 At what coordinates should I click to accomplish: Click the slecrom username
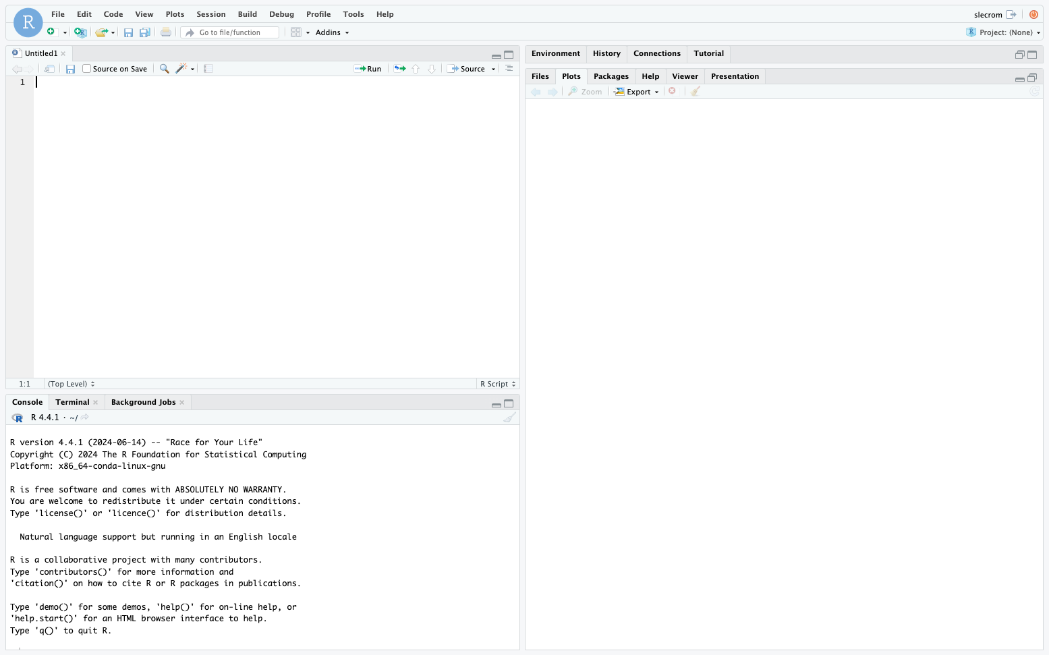pyautogui.click(x=988, y=15)
